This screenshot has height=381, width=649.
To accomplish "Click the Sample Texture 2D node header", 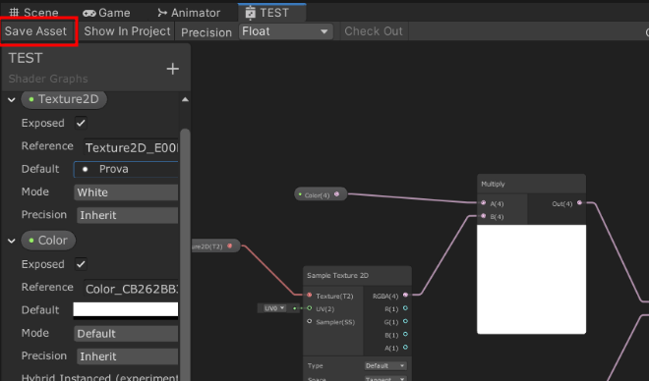I will tap(357, 276).
